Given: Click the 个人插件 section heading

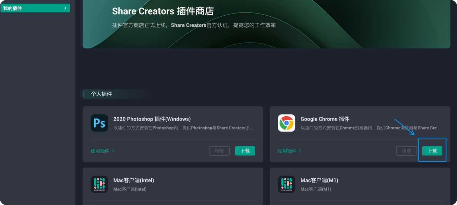Looking at the screenshot, I should [x=101, y=94].
